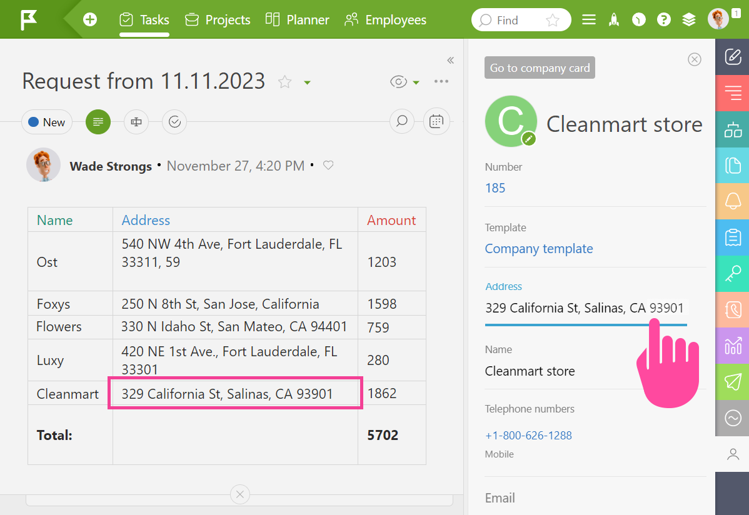Click the task search magnifier icon

coord(402,121)
